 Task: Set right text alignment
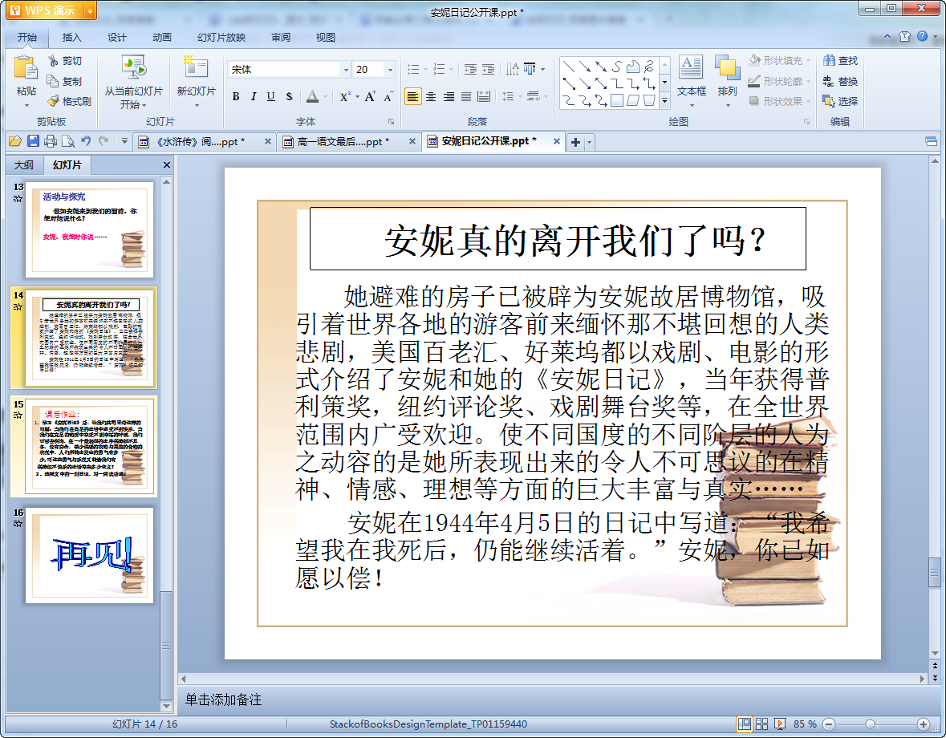449,96
